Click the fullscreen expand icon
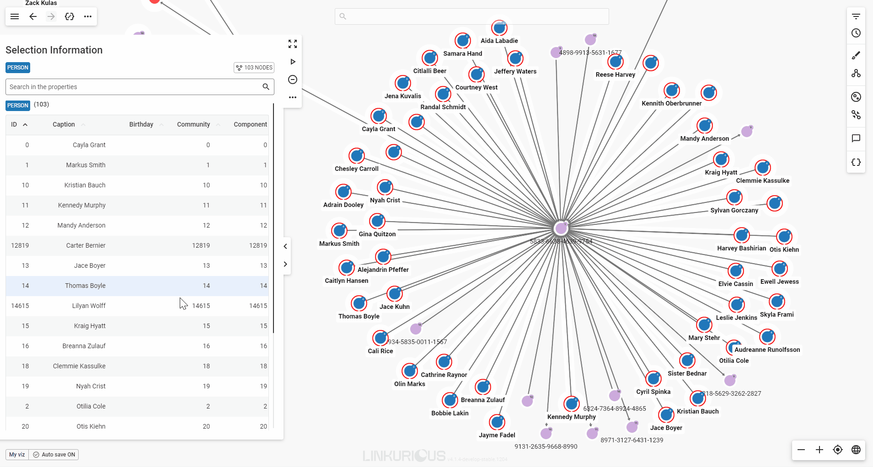 tap(293, 44)
